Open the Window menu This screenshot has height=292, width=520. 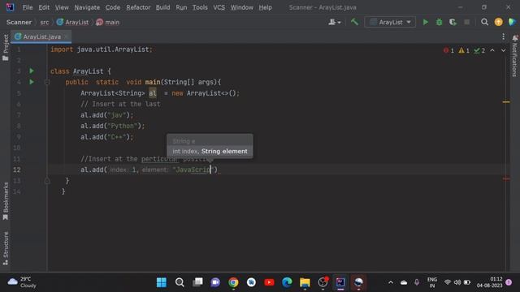(242, 7)
